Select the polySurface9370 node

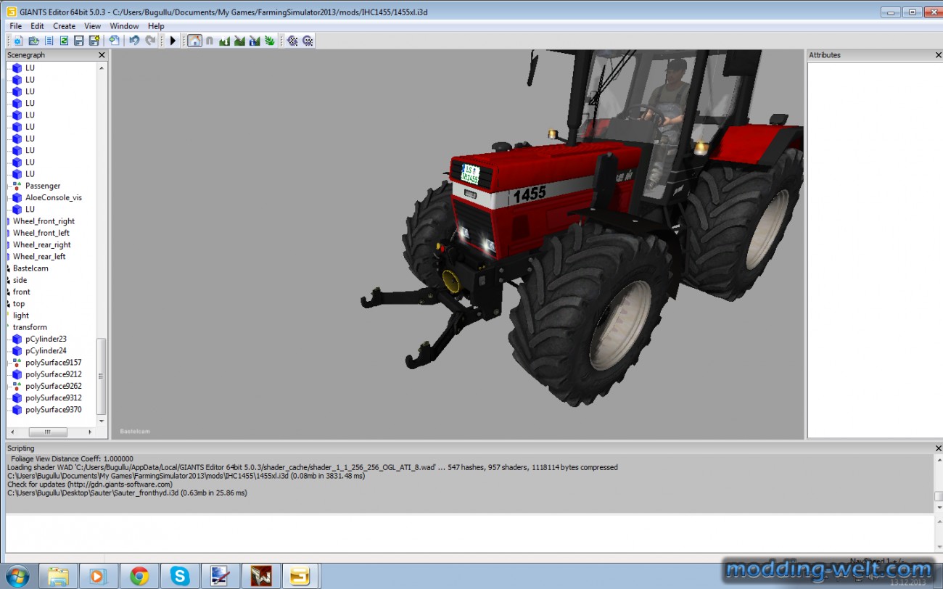tap(53, 410)
